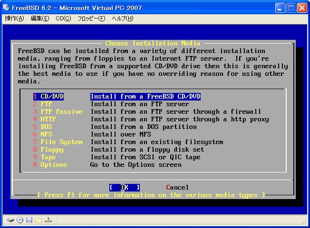Click 'Install from a DOS partition' description
Viewport: 310px width, 228px height.
pos(144,127)
